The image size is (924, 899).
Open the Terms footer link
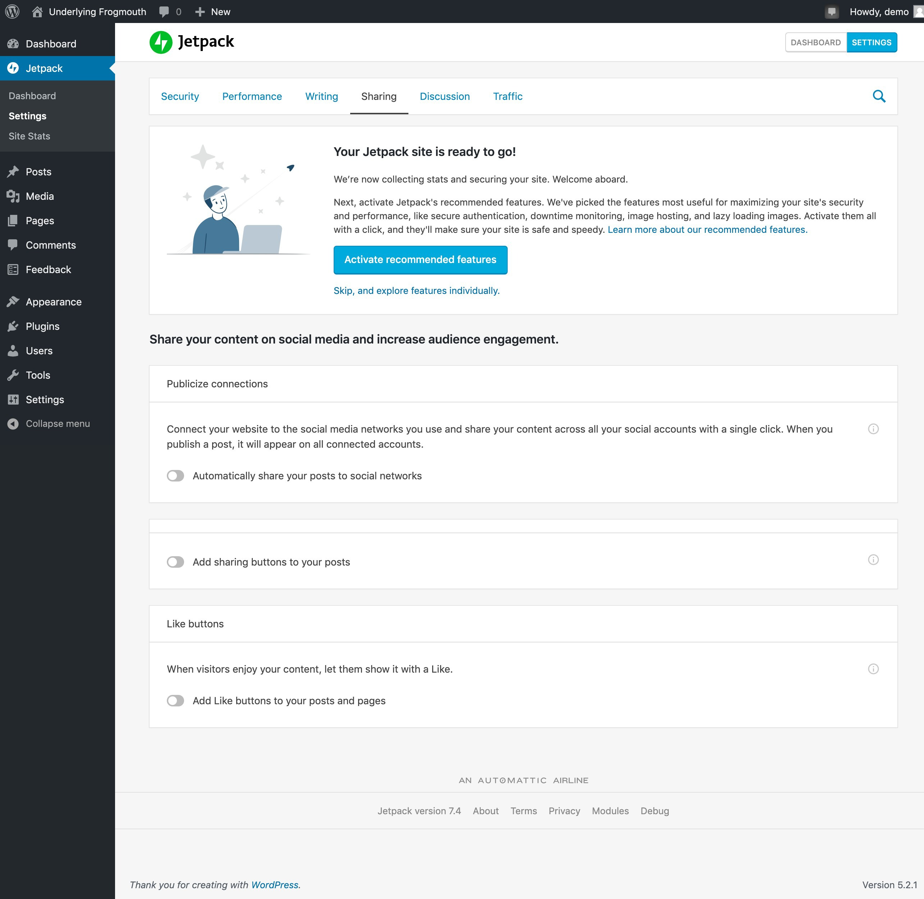pyautogui.click(x=523, y=811)
